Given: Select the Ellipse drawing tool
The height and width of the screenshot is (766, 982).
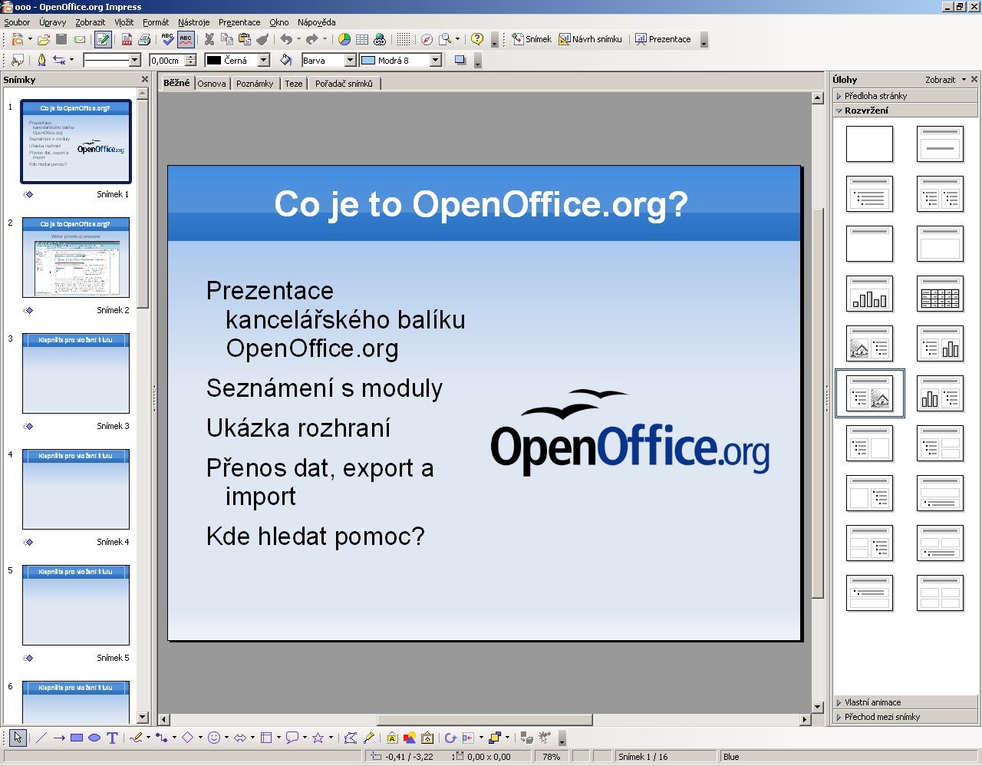Looking at the screenshot, I should point(94,738).
